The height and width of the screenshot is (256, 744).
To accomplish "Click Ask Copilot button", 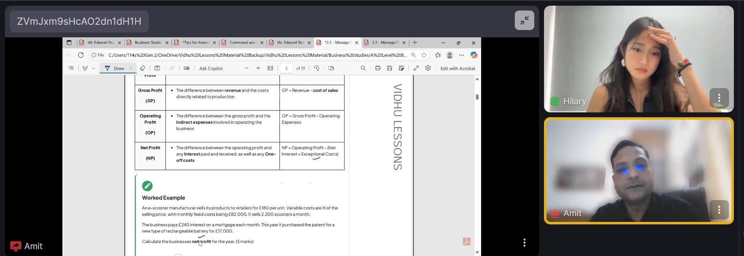I will coord(211,68).
